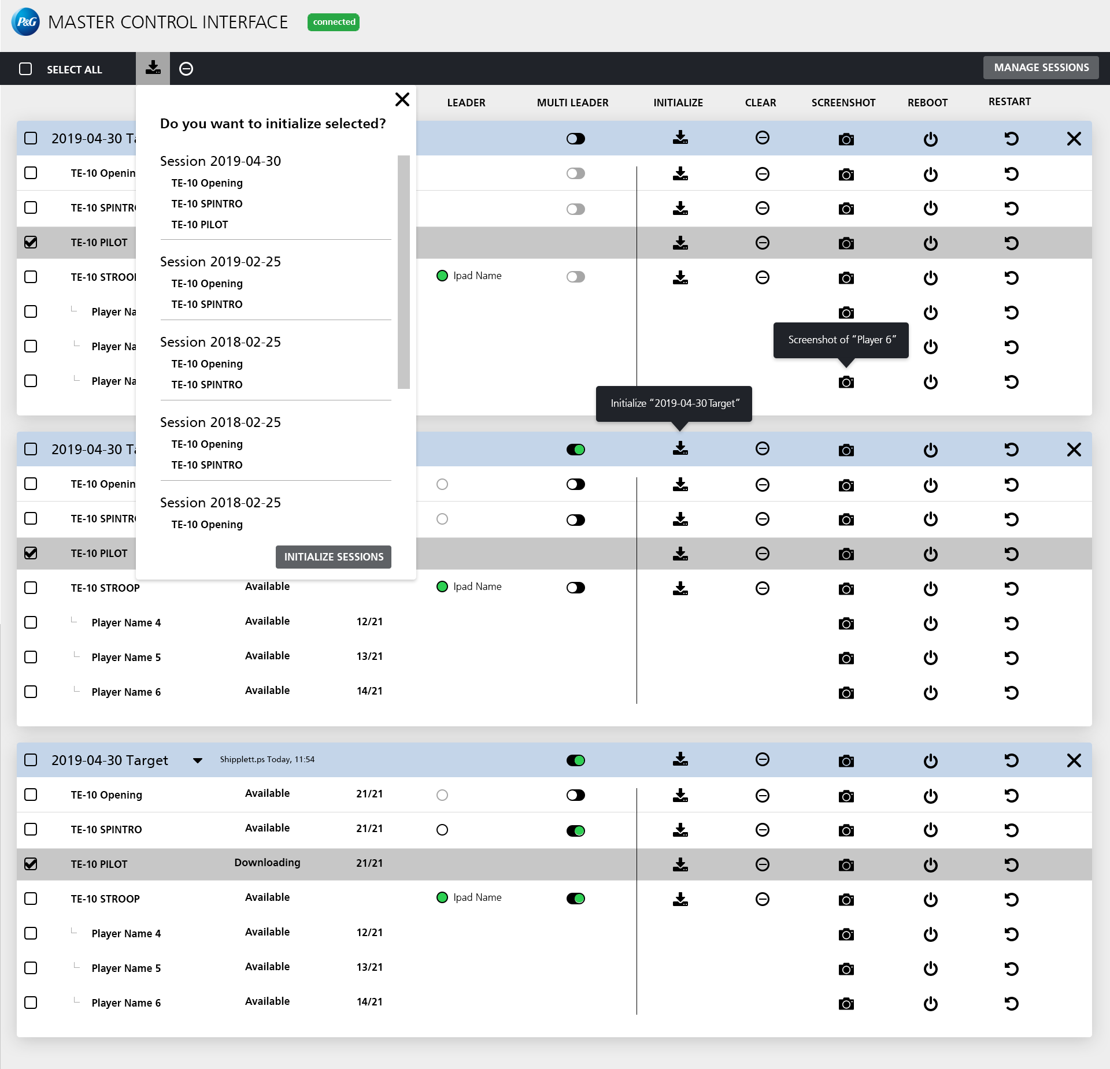Screen dimensions: 1110x1069
Task: Reboot the third session TE-10 STROOP device
Action: pyautogui.click(x=930, y=899)
